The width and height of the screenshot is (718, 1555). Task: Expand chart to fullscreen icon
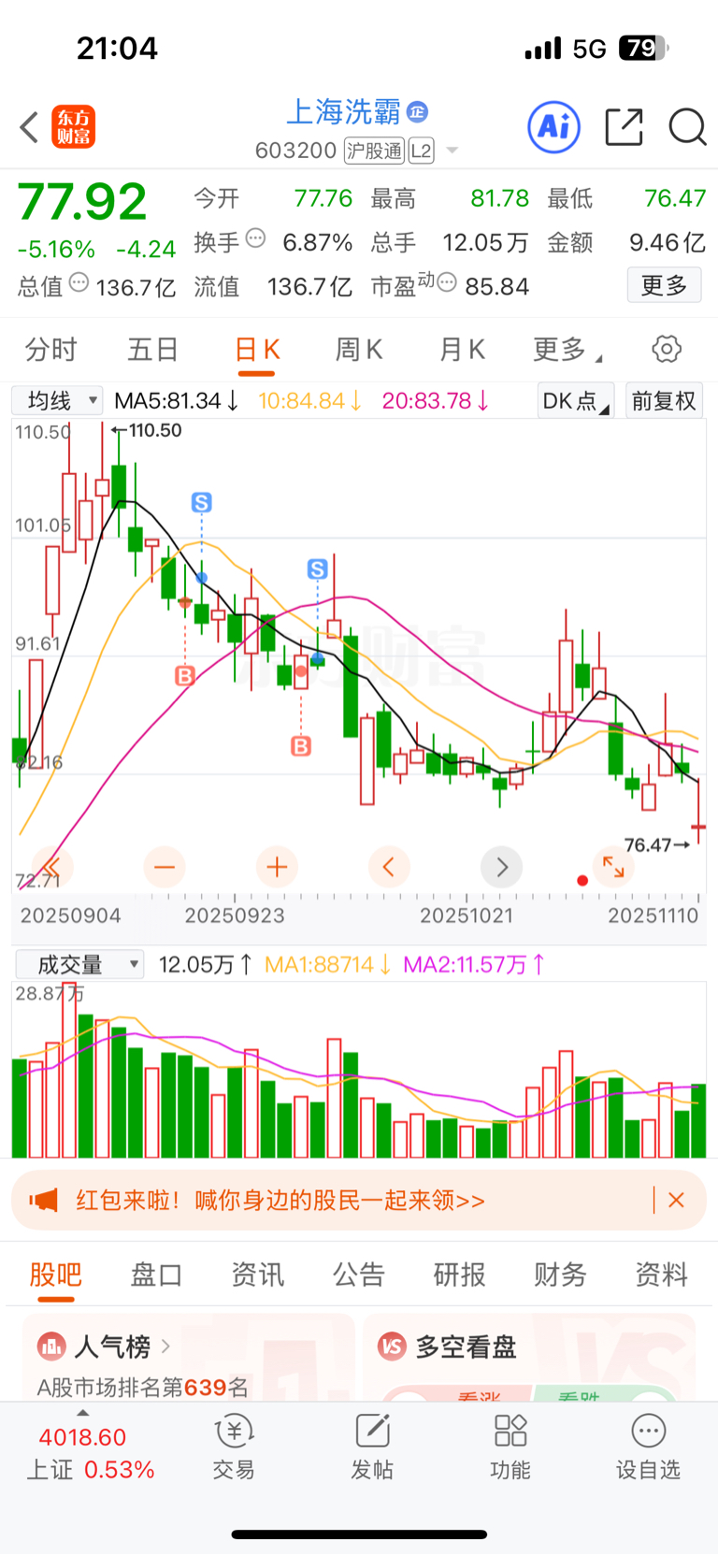(x=613, y=867)
